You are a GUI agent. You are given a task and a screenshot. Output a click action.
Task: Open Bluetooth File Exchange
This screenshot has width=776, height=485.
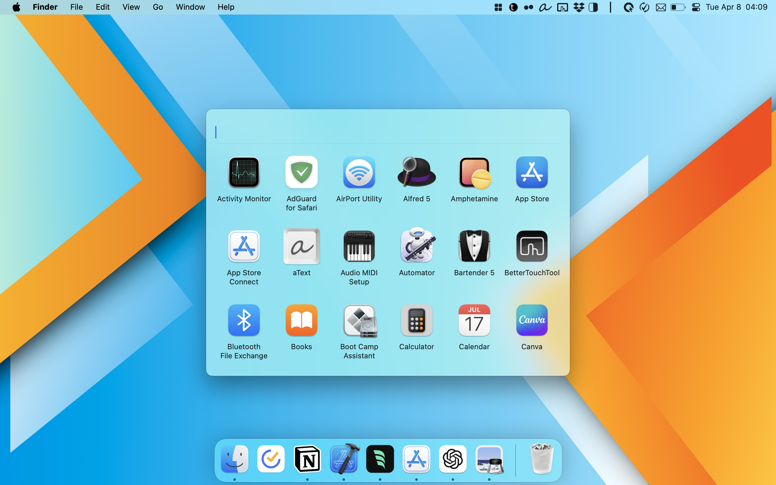[x=244, y=320]
